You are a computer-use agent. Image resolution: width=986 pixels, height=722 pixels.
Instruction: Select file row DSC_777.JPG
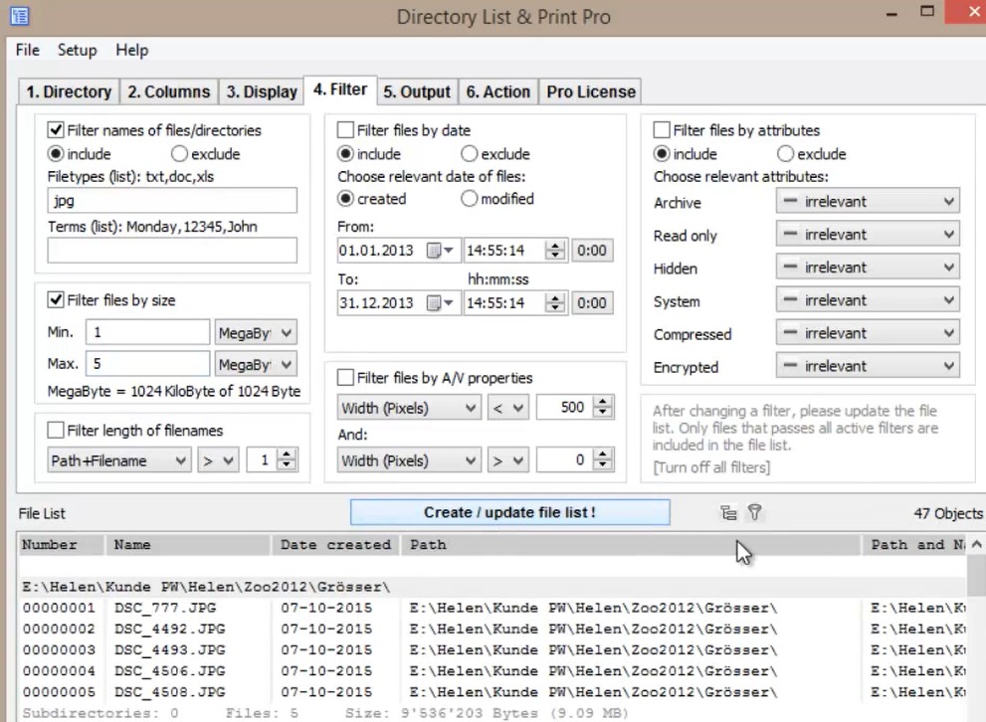[493, 609]
